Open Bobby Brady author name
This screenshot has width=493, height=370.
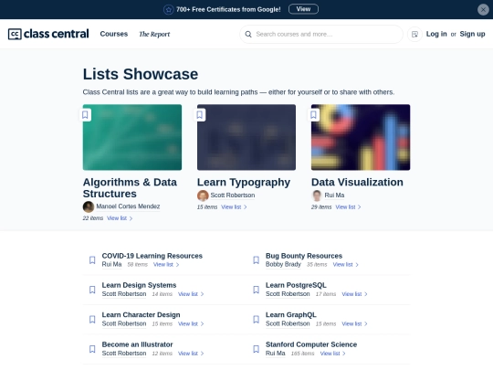(283, 264)
